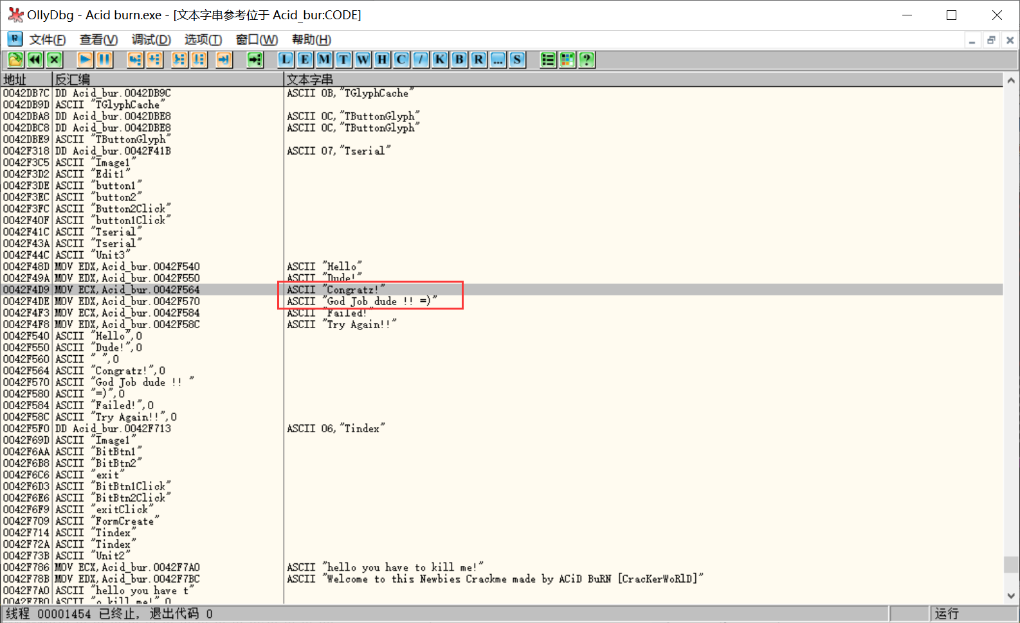The height and width of the screenshot is (623, 1020).
Task: Click the Open file toolbar icon
Action: 15,60
